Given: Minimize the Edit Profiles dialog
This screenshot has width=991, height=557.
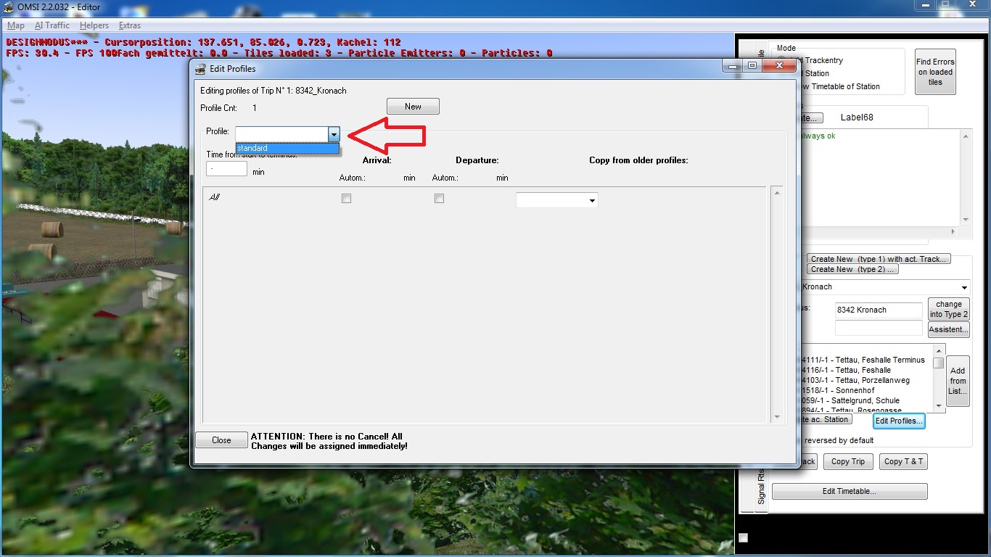Looking at the screenshot, I should click(x=733, y=66).
